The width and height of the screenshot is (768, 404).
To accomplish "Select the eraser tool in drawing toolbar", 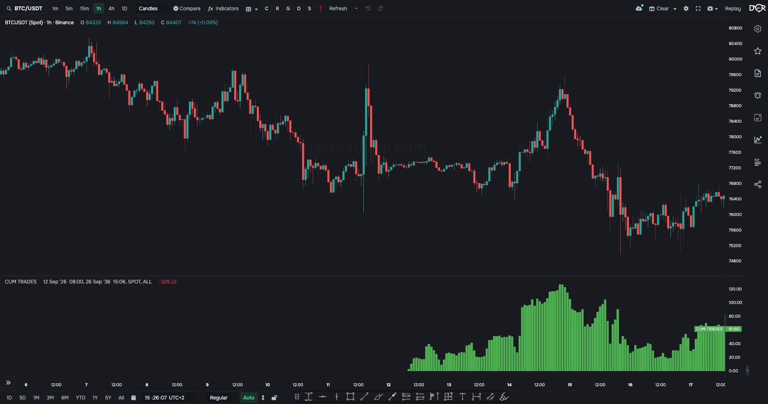I will click(x=504, y=397).
